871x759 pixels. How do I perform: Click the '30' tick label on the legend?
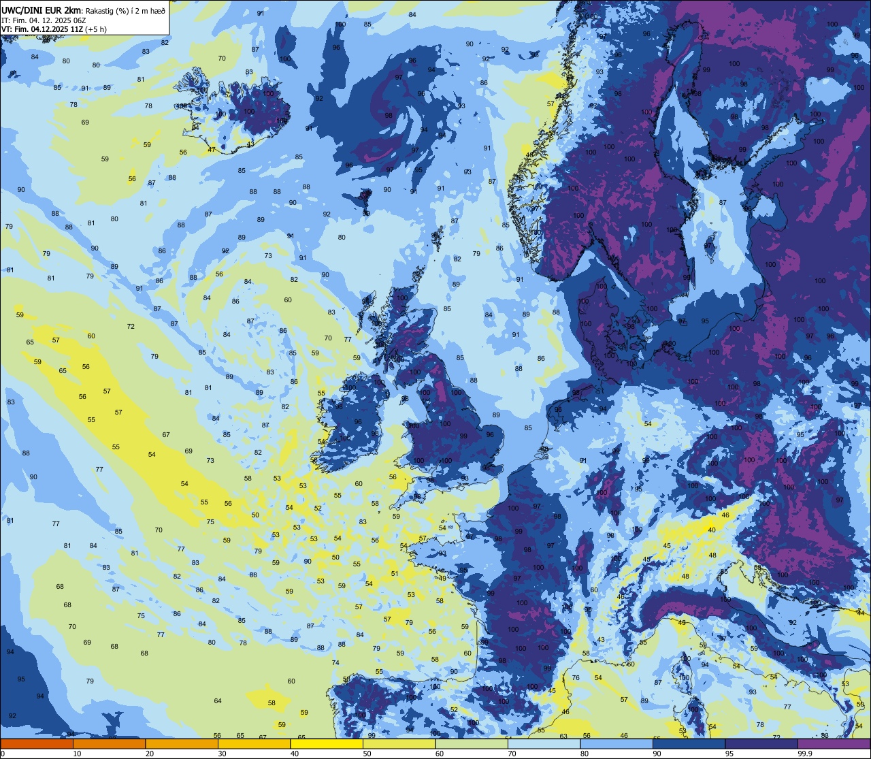[222, 754]
